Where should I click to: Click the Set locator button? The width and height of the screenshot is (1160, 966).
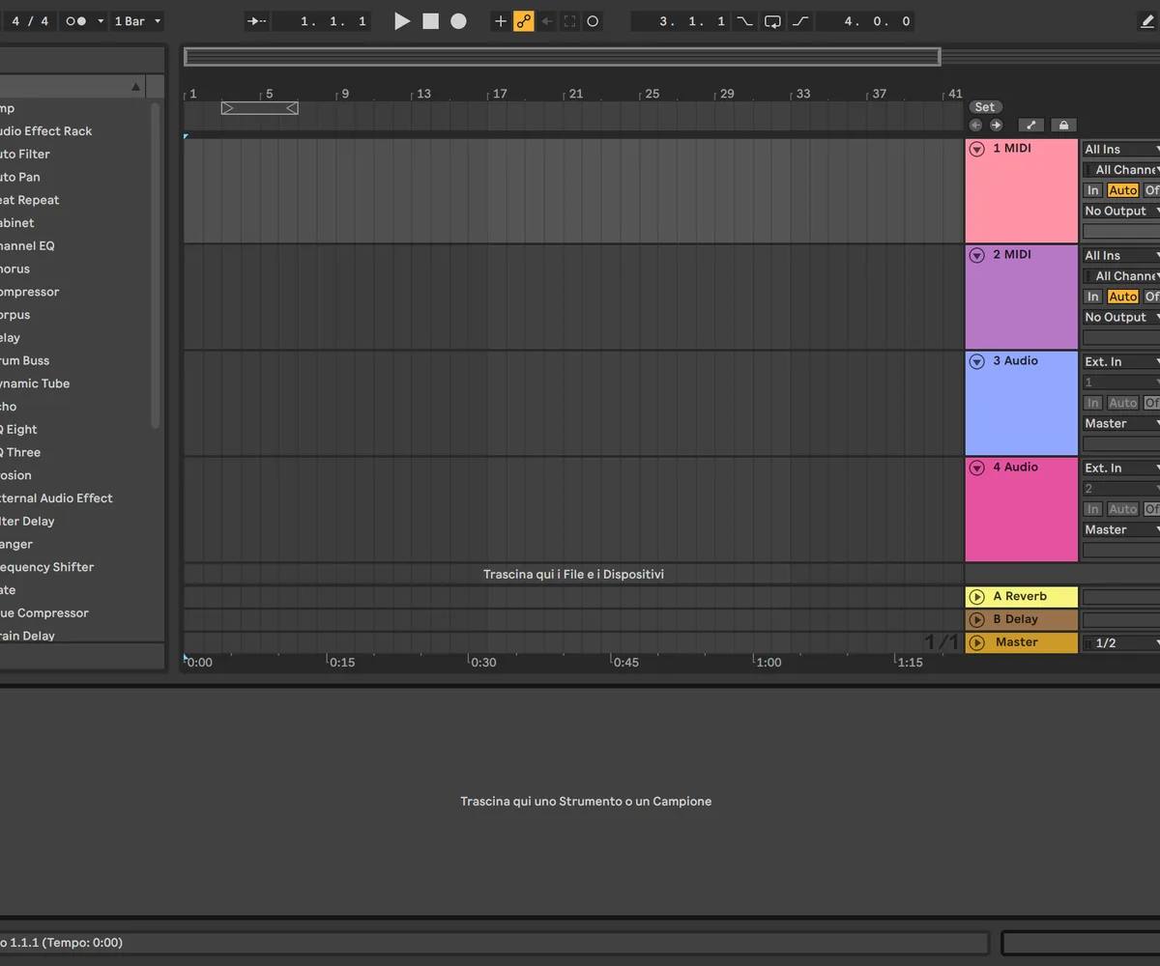984,107
